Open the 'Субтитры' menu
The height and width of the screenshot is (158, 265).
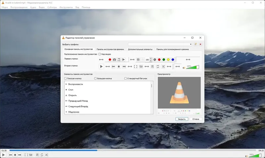coord(52,7)
